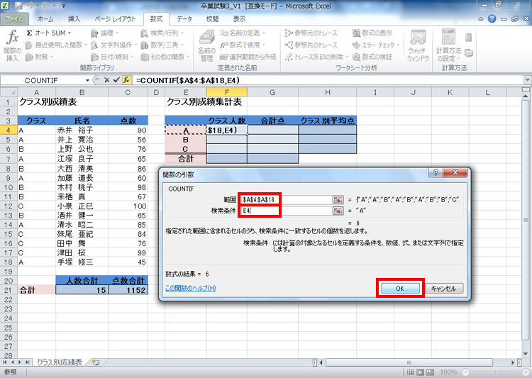This screenshot has height=378, width=532.
Task: Open the Text (文字列操作) functions menu
Action: 113,45
